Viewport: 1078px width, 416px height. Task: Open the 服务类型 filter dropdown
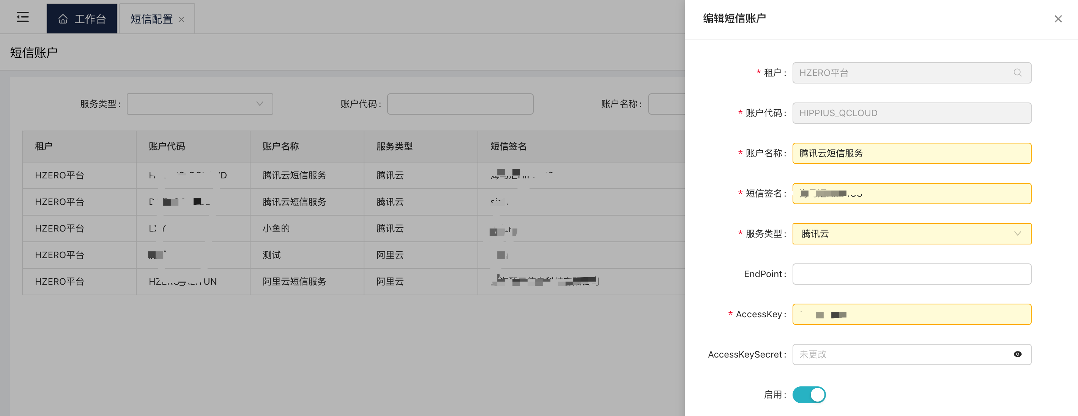coord(200,104)
